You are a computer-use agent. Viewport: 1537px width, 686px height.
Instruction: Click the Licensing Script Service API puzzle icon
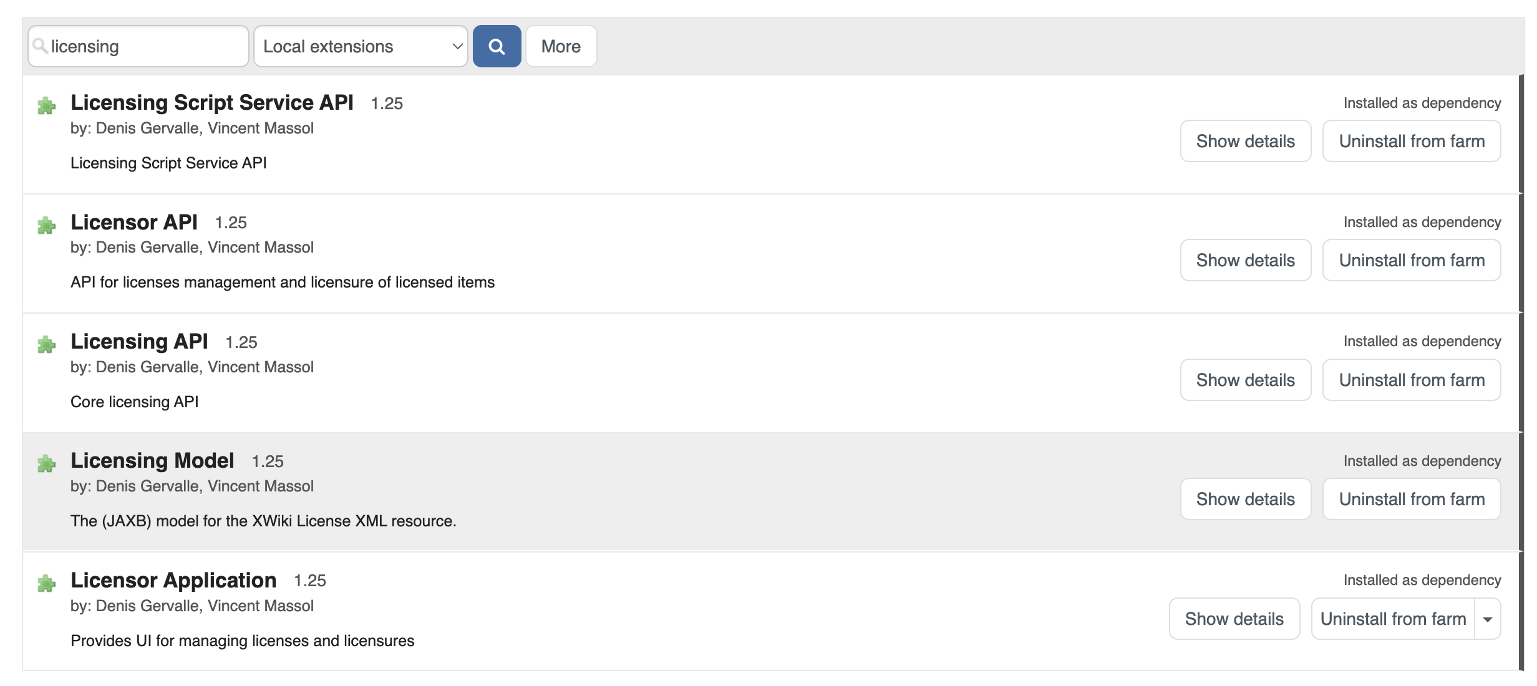tap(47, 105)
